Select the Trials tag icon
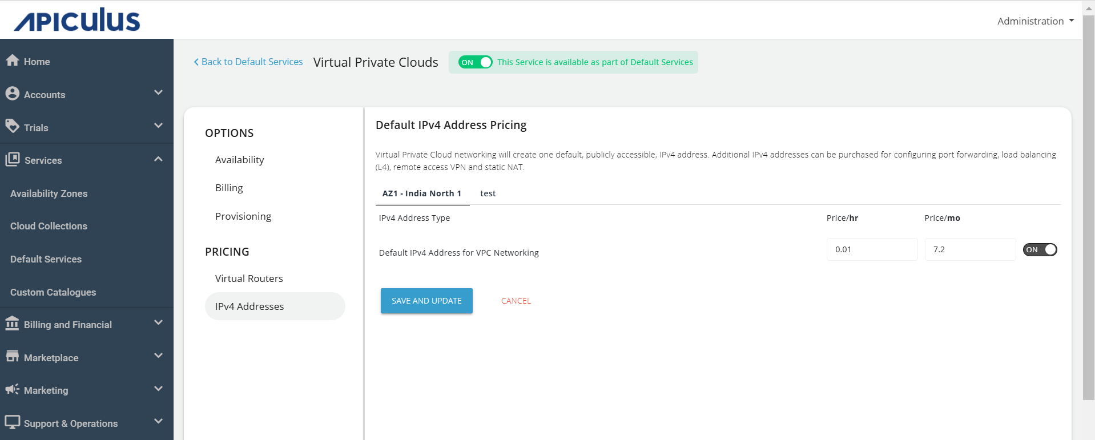 (x=13, y=126)
